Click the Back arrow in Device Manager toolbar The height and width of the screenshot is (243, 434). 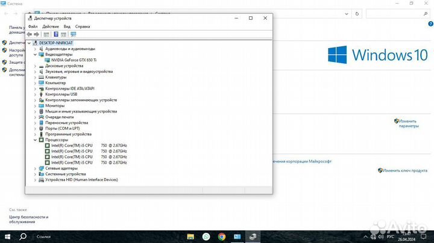(30, 34)
